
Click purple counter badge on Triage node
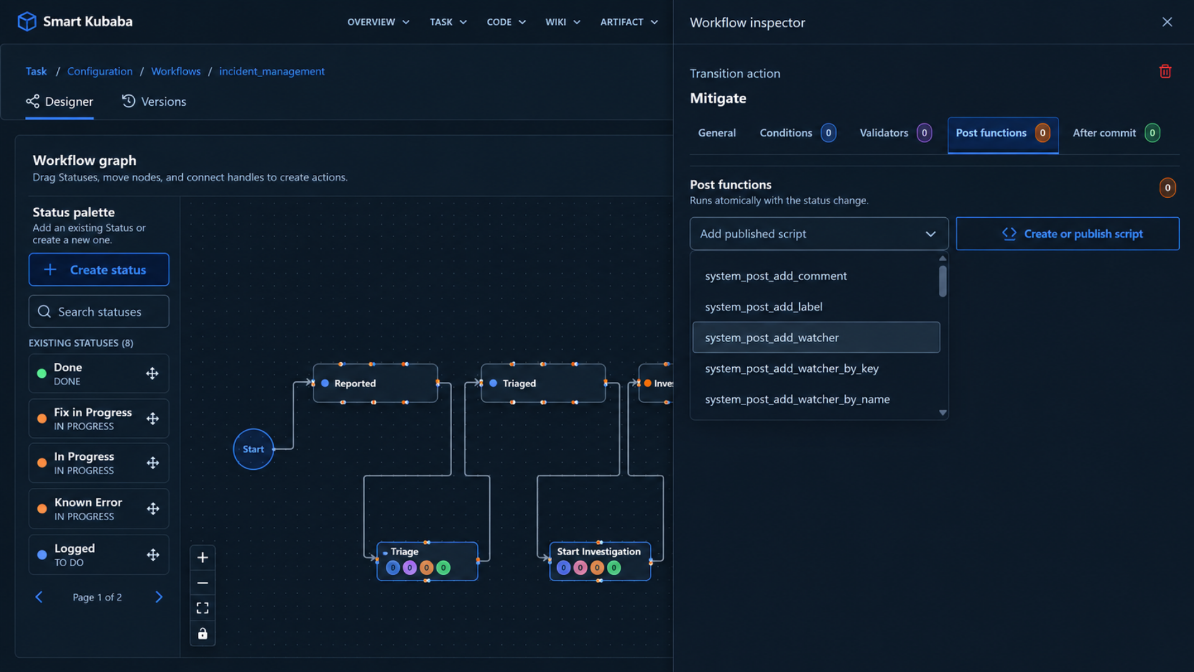(x=410, y=567)
